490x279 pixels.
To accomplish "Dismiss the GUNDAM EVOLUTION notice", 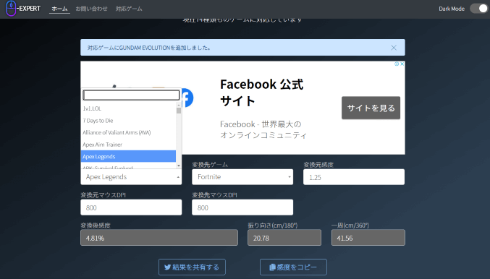I will pos(394,48).
